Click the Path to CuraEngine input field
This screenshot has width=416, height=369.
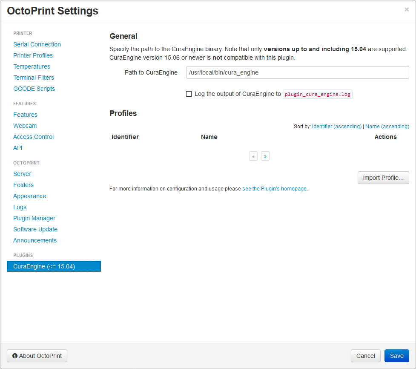(x=297, y=72)
